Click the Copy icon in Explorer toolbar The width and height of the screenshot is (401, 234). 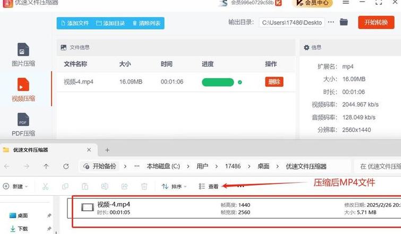65,186
